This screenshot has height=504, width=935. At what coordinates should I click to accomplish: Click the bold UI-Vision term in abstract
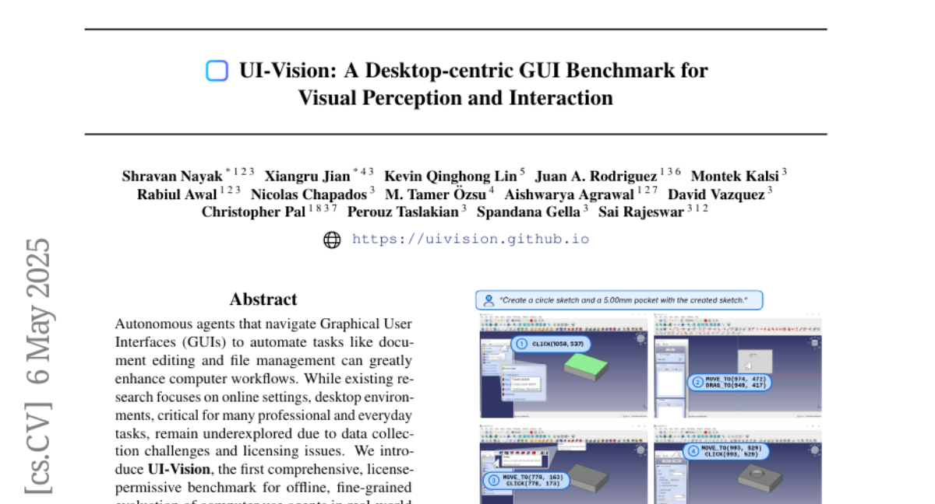[178, 469]
